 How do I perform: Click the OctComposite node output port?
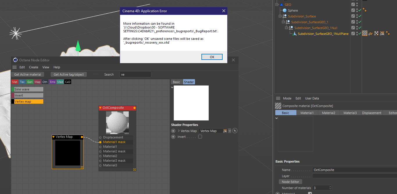134,108
